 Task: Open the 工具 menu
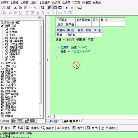tap(76, 3)
